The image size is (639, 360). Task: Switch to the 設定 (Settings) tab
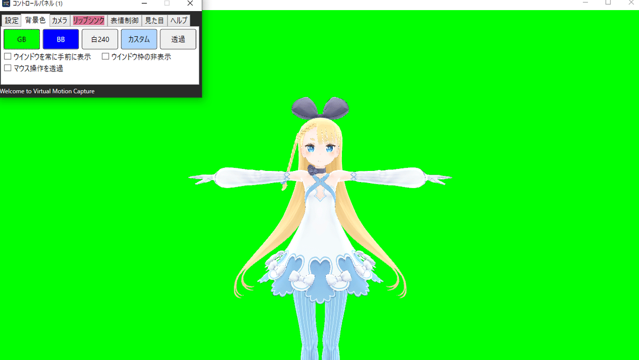coord(11,20)
